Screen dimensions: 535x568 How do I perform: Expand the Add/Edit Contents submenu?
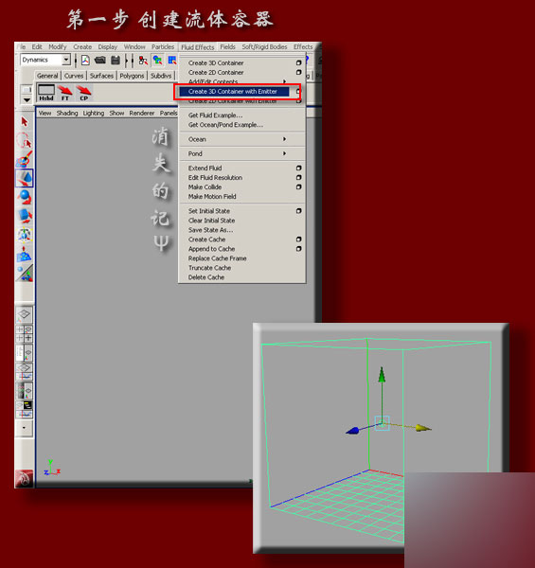tap(285, 81)
